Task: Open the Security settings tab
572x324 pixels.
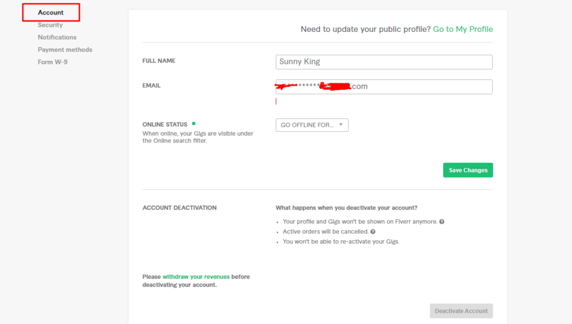Action: (x=50, y=25)
